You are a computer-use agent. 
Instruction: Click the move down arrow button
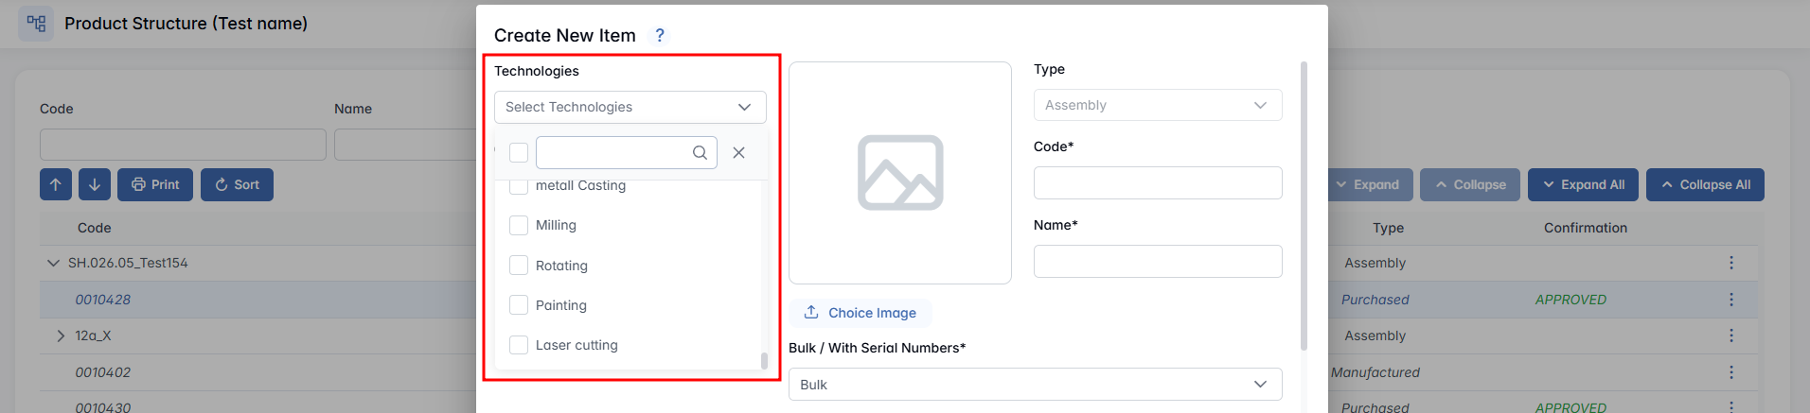(95, 185)
